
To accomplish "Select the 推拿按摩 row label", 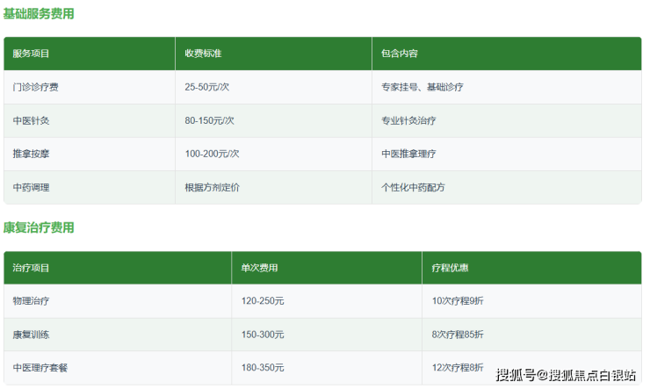I will coord(32,155).
